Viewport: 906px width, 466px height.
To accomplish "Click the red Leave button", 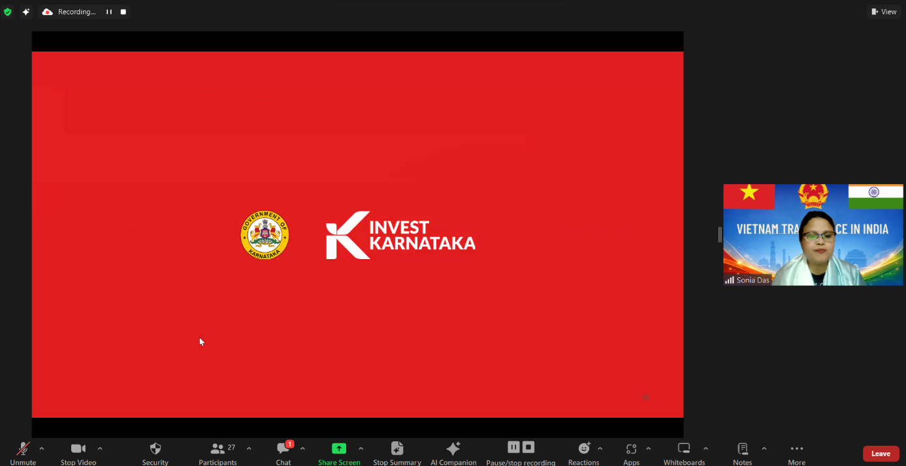I will click(881, 454).
